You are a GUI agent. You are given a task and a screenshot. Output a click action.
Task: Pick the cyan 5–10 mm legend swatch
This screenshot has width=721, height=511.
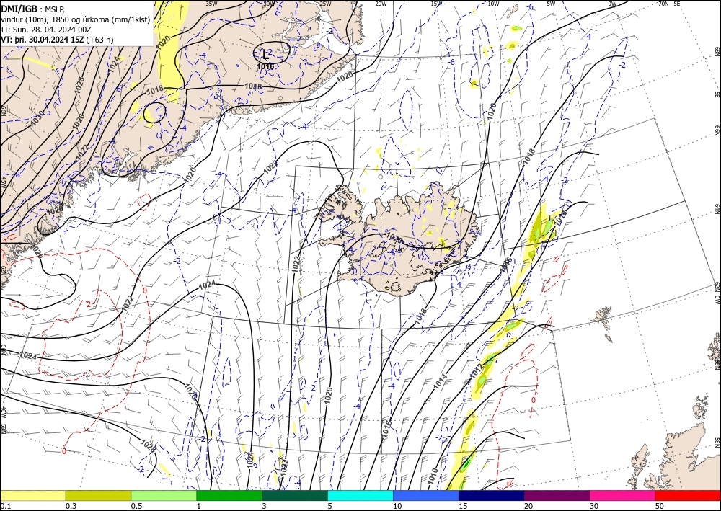tap(360, 495)
